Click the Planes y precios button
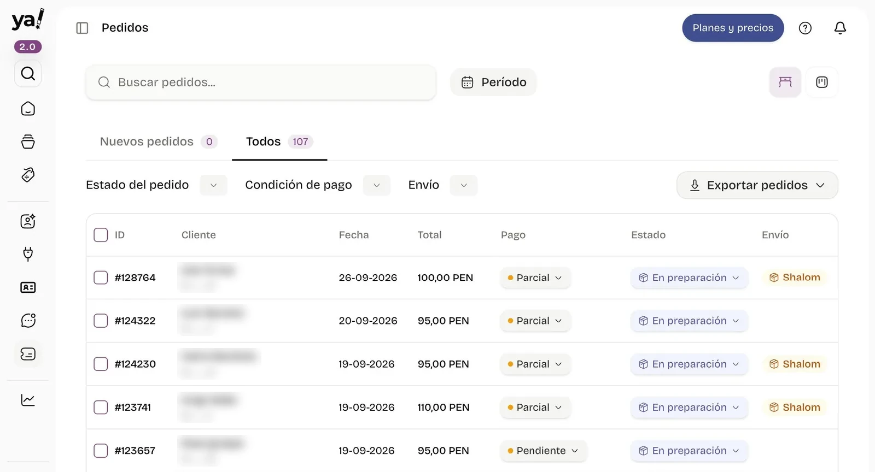This screenshot has width=875, height=472. (733, 28)
